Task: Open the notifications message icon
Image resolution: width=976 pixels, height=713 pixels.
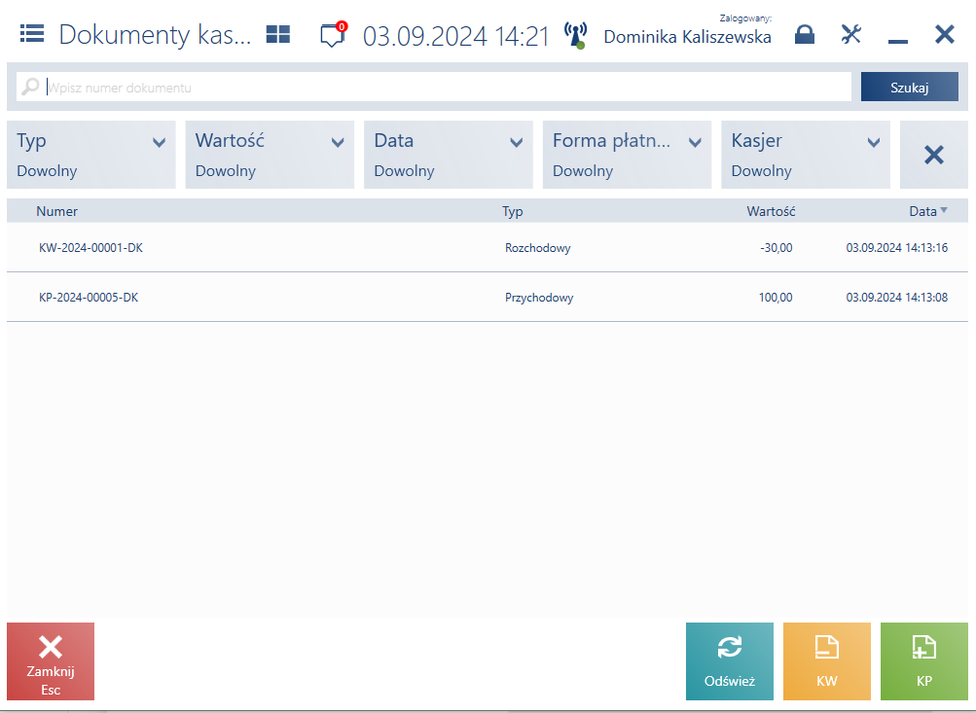Action: (x=333, y=35)
